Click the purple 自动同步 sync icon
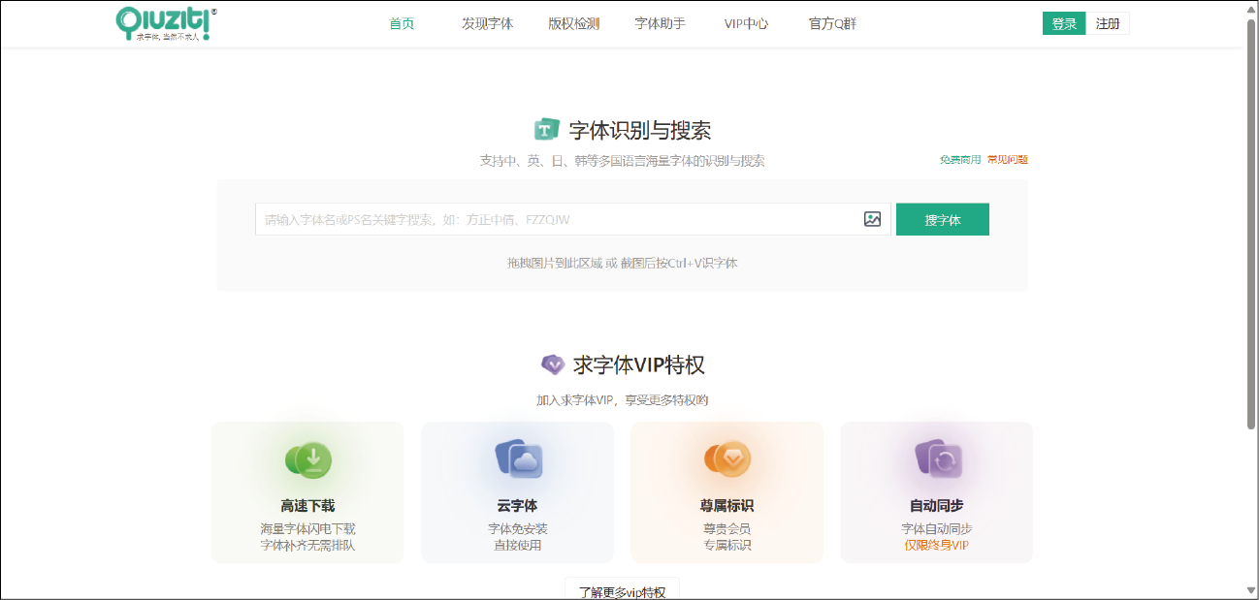The height and width of the screenshot is (600, 1259). [936, 459]
